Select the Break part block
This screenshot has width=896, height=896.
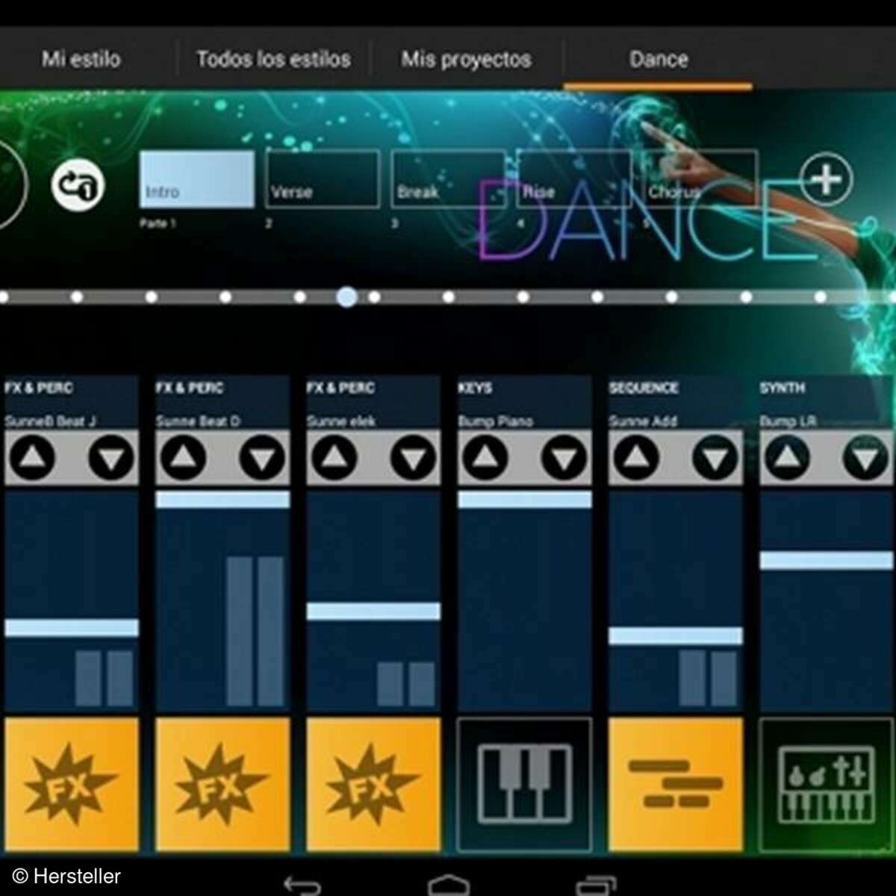tap(448, 179)
